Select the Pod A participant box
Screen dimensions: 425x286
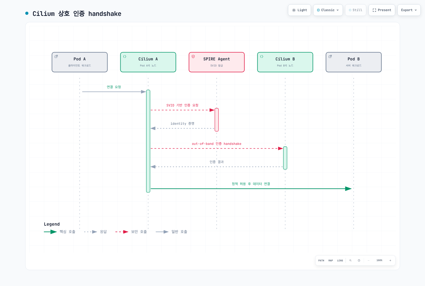(80, 62)
